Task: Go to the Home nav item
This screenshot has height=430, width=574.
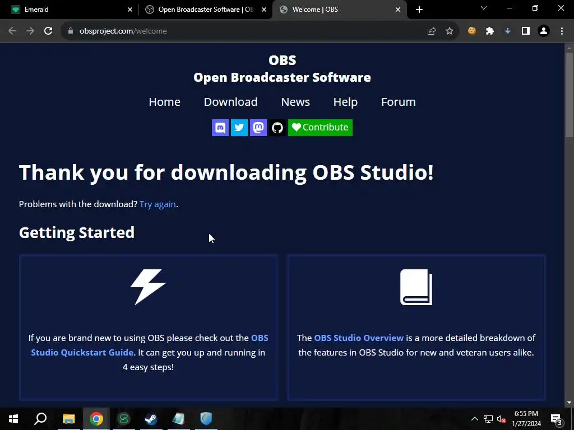Action: point(164,102)
